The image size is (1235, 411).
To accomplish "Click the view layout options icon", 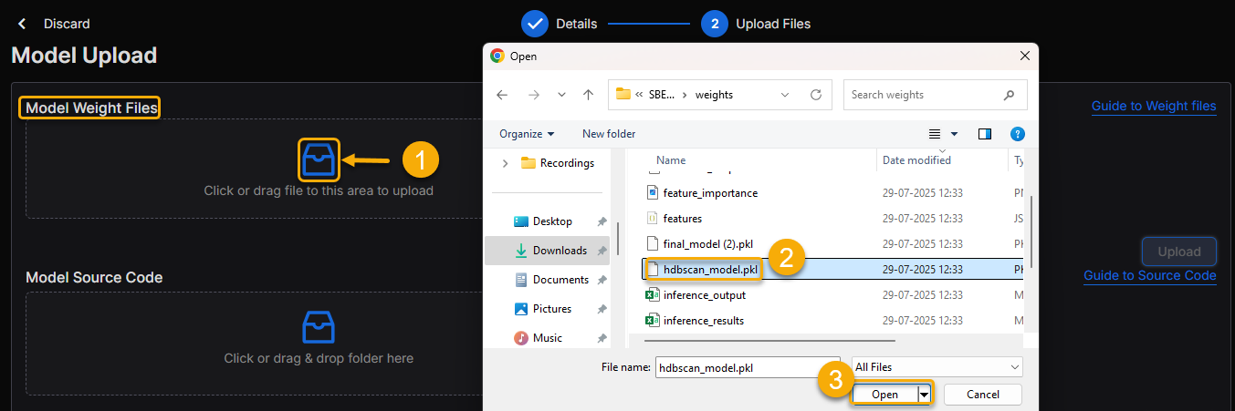I will [x=936, y=134].
